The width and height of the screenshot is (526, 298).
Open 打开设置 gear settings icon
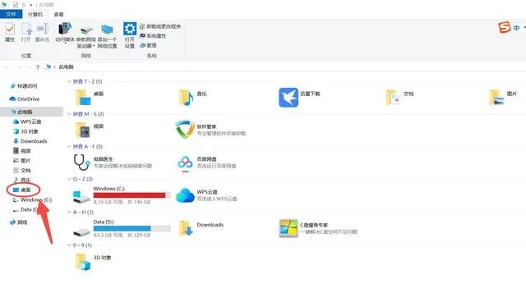coord(130,29)
